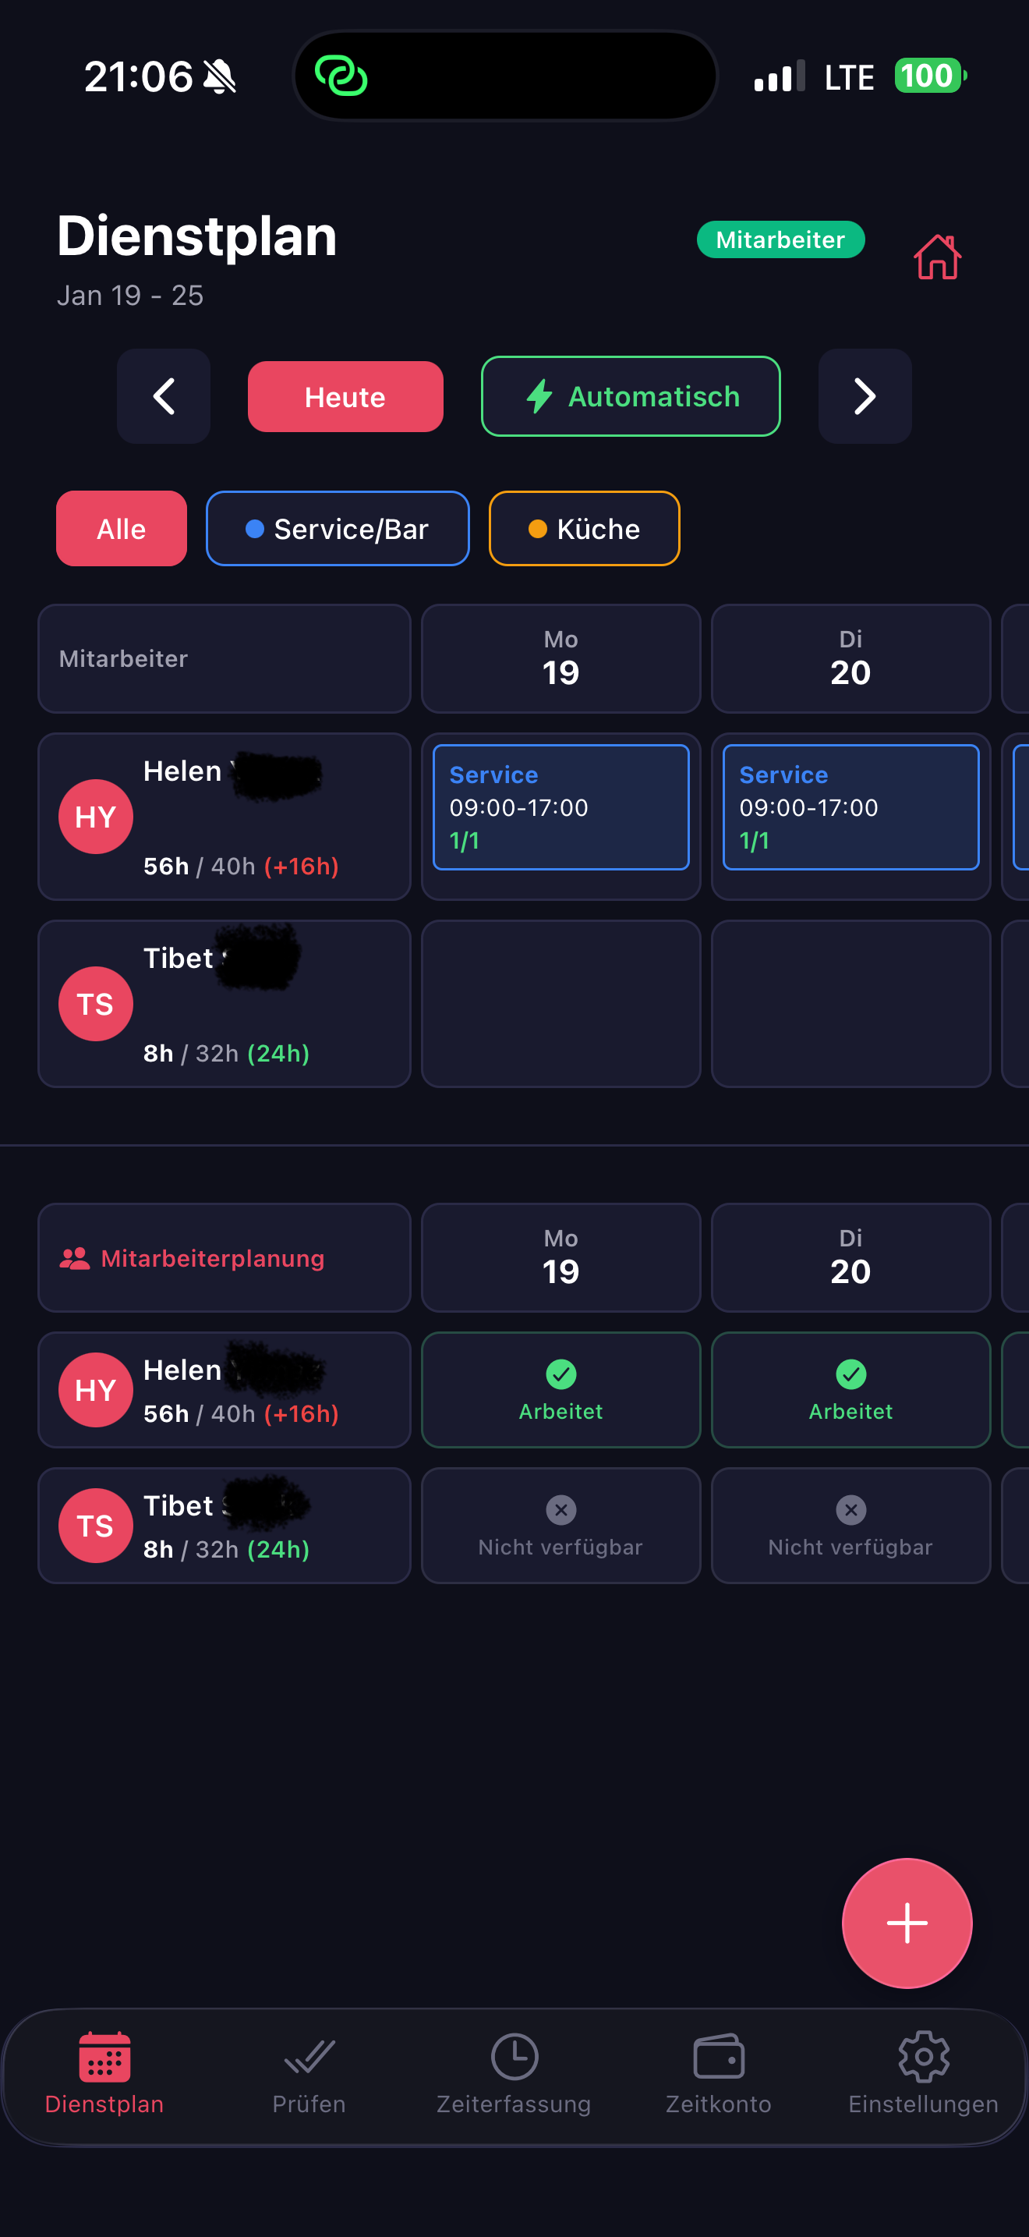Open the Mitarbeiterplanung section header

click(x=224, y=1257)
